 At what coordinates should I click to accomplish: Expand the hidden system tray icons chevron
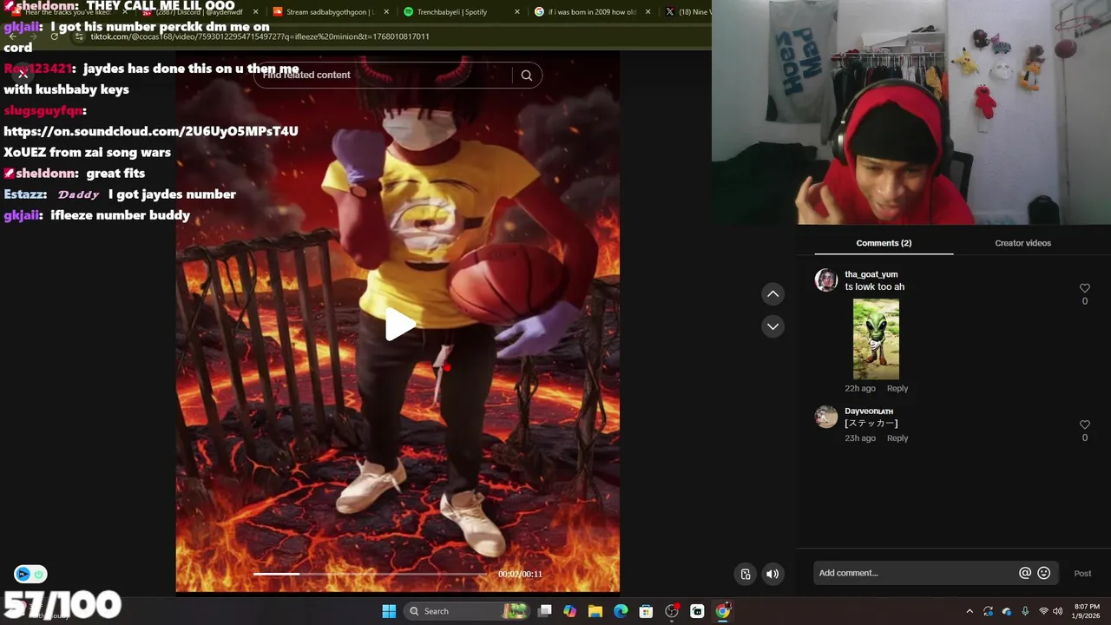(x=970, y=611)
